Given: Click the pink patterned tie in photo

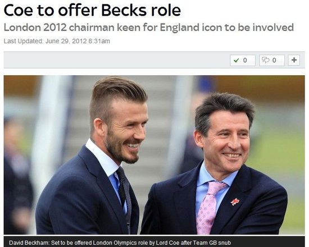Looking at the screenshot, I should (x=208, y=207).
